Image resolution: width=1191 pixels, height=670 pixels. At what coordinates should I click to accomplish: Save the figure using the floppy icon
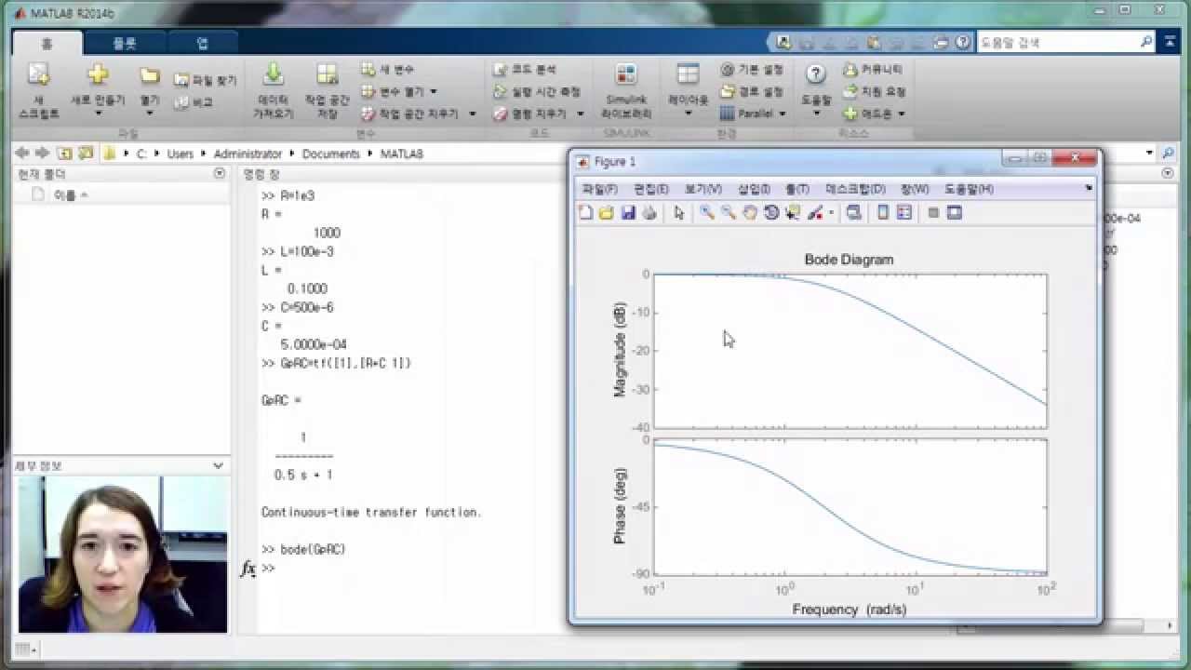coord(628,213)
